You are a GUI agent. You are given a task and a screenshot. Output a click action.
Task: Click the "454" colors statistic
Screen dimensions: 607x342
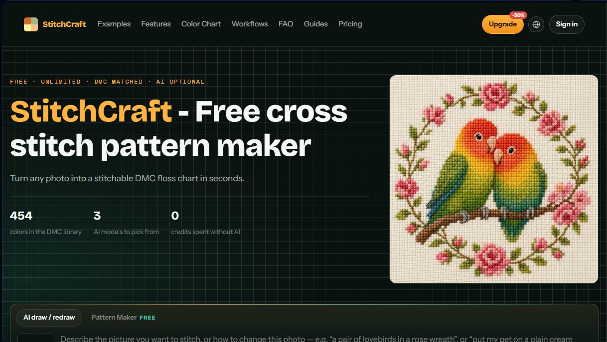click(21, 216)
